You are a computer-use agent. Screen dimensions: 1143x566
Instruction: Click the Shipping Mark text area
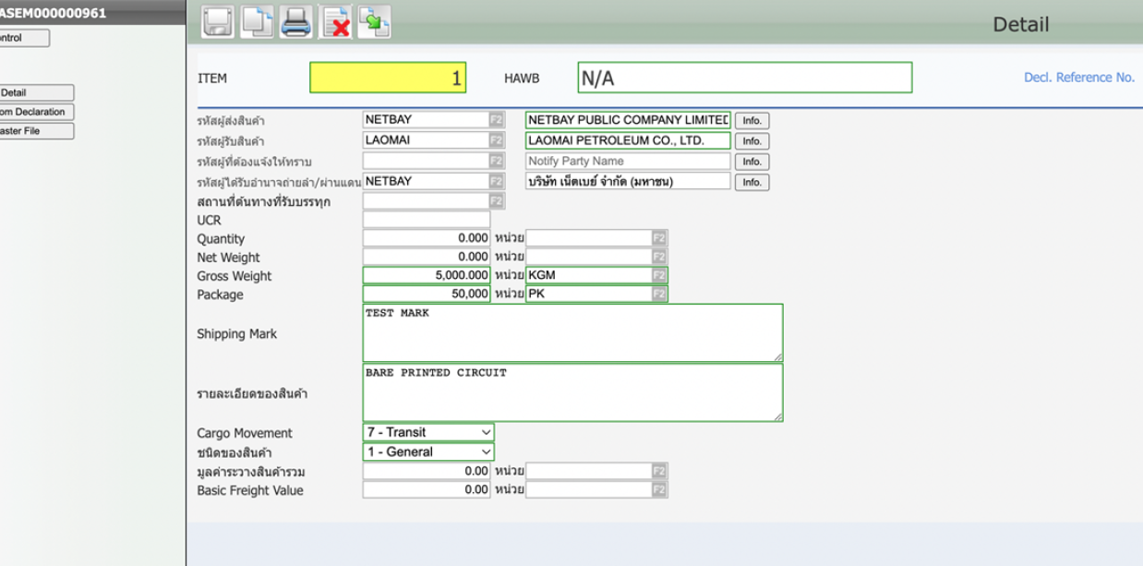coord(572,333)
